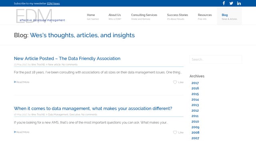Open the EDM News newsletter link
This screenshot has height=144, width=256.
point(53,4)
